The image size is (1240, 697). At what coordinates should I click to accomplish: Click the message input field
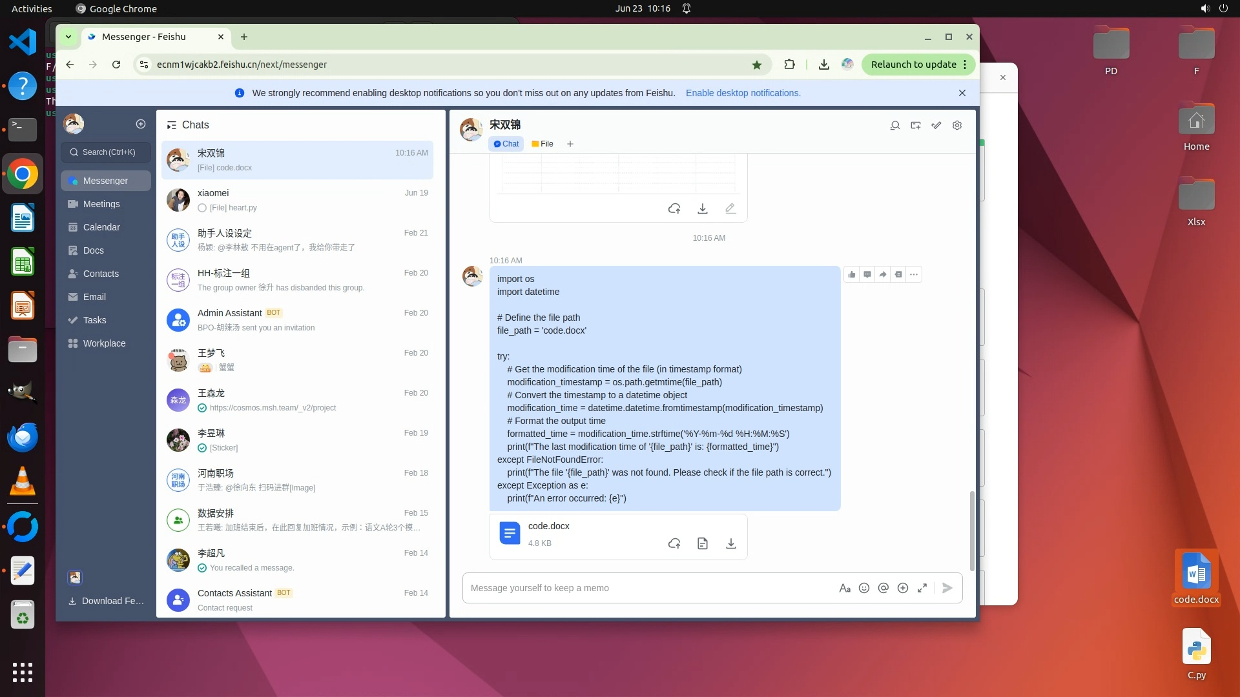pyautogui.click(x=646, y=588)
